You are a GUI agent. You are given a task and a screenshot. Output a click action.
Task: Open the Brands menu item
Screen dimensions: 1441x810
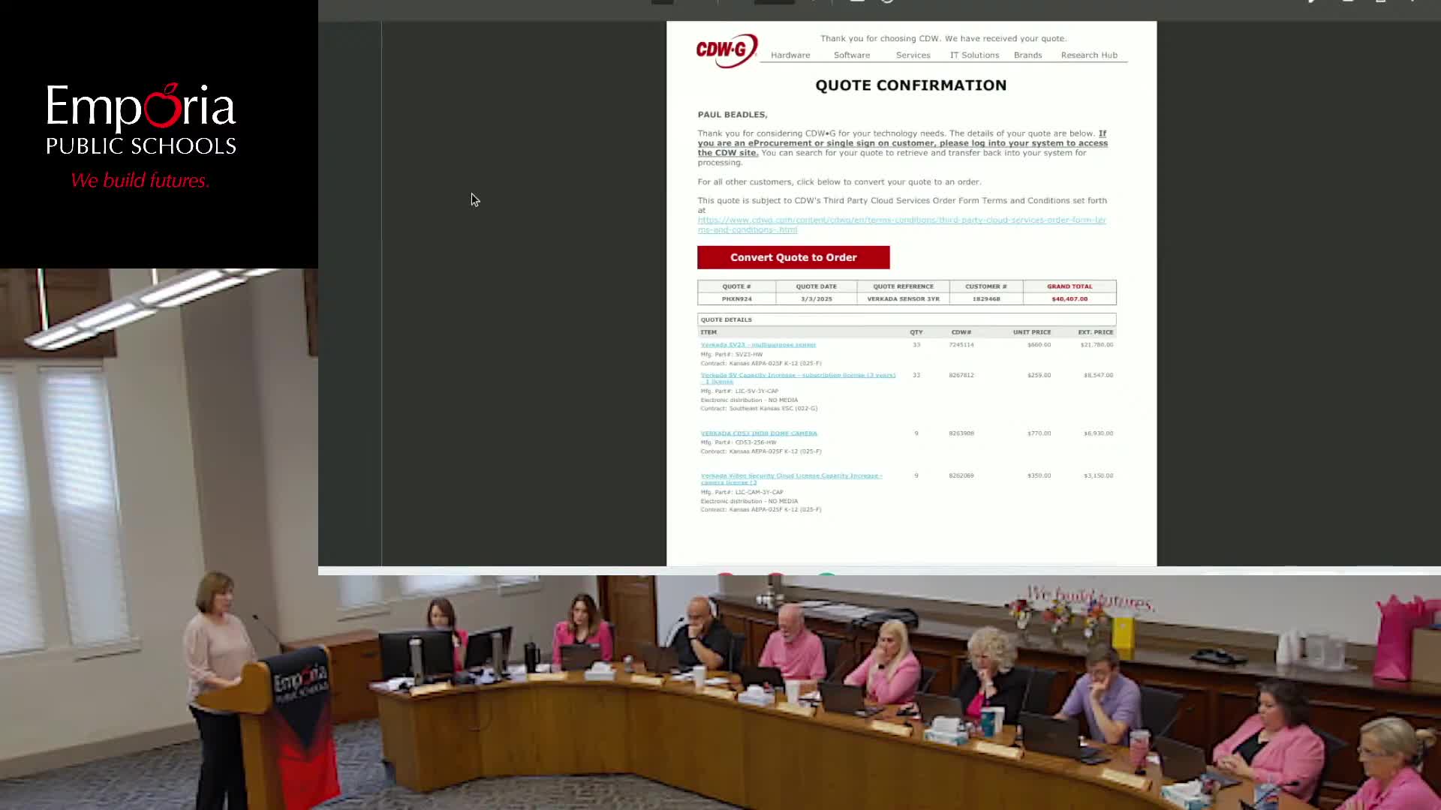pyautogui.click(x=1027, y=55)
